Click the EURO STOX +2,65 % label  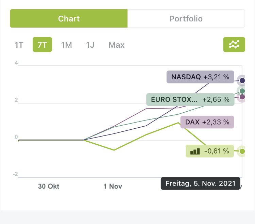[190, 99]
